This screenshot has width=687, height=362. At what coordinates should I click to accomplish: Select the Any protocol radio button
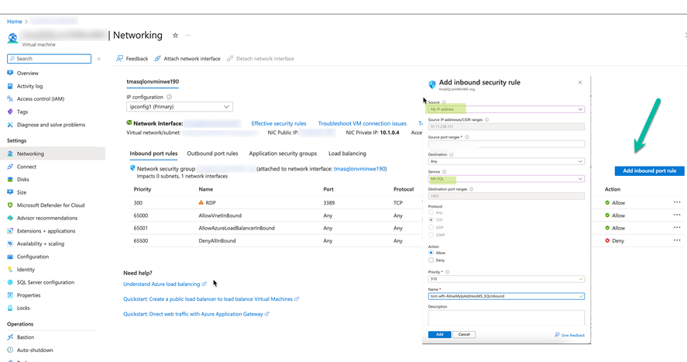(431, 212)
